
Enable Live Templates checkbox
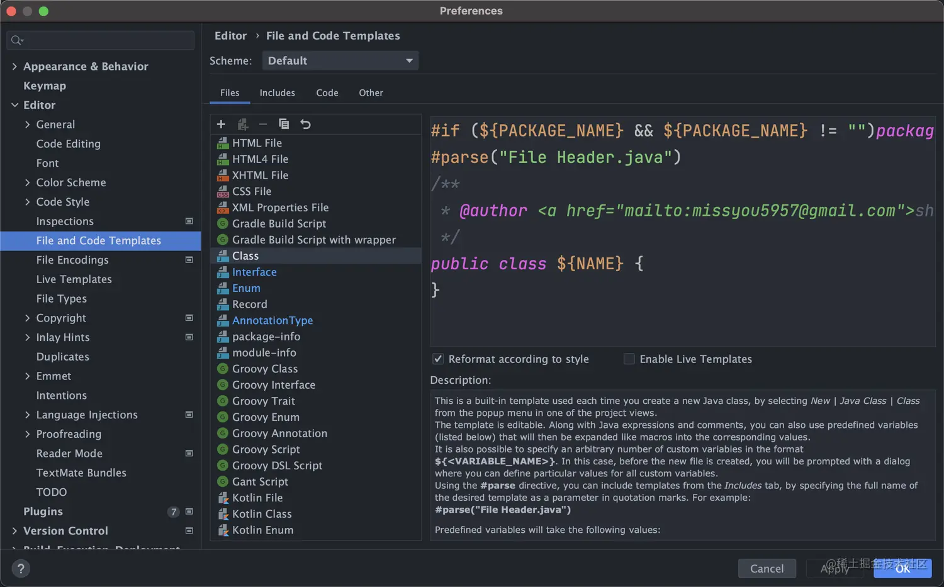(x=629, y=359)
